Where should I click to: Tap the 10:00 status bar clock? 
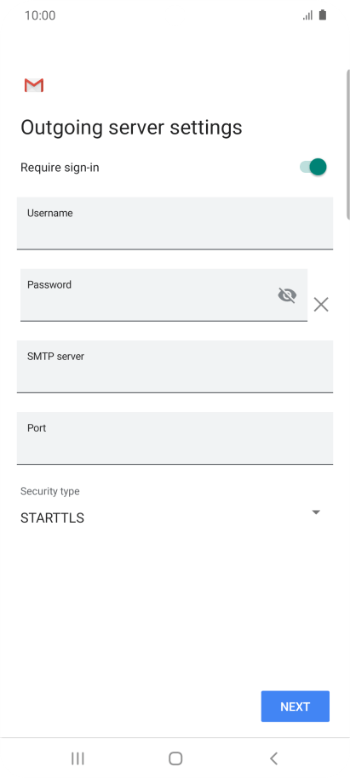40,15
